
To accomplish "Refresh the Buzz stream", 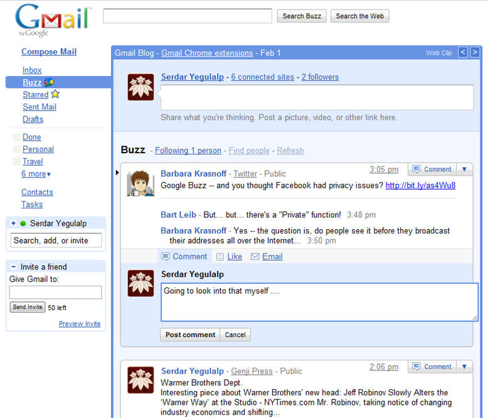I will click(290, 151).
